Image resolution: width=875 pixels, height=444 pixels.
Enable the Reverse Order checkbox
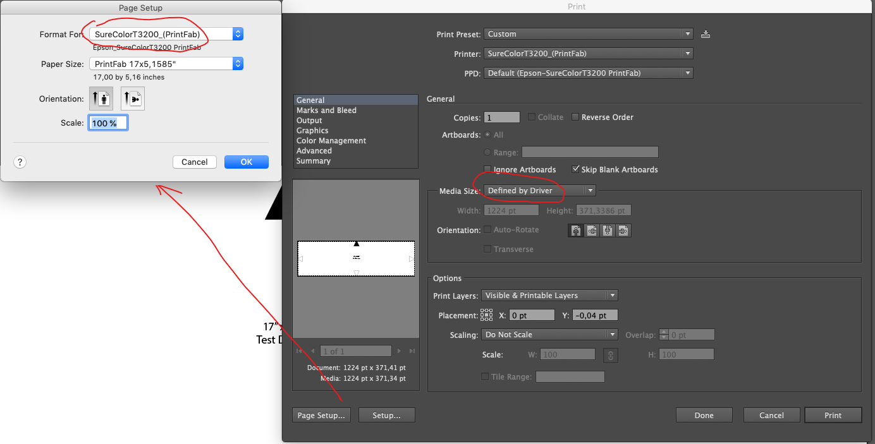pos(575,117)
